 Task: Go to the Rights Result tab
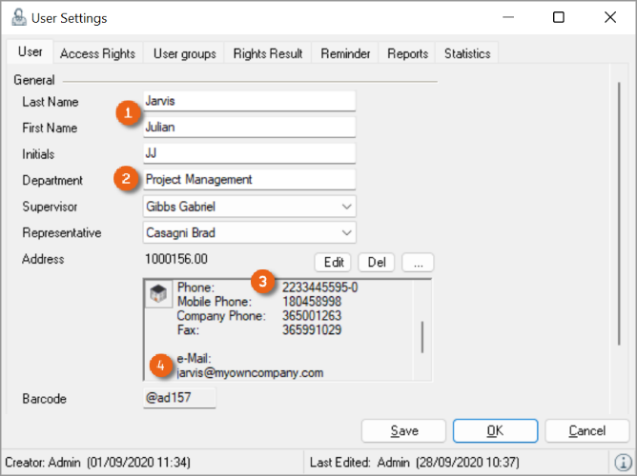pyautogui.click(x=268, y=53)
